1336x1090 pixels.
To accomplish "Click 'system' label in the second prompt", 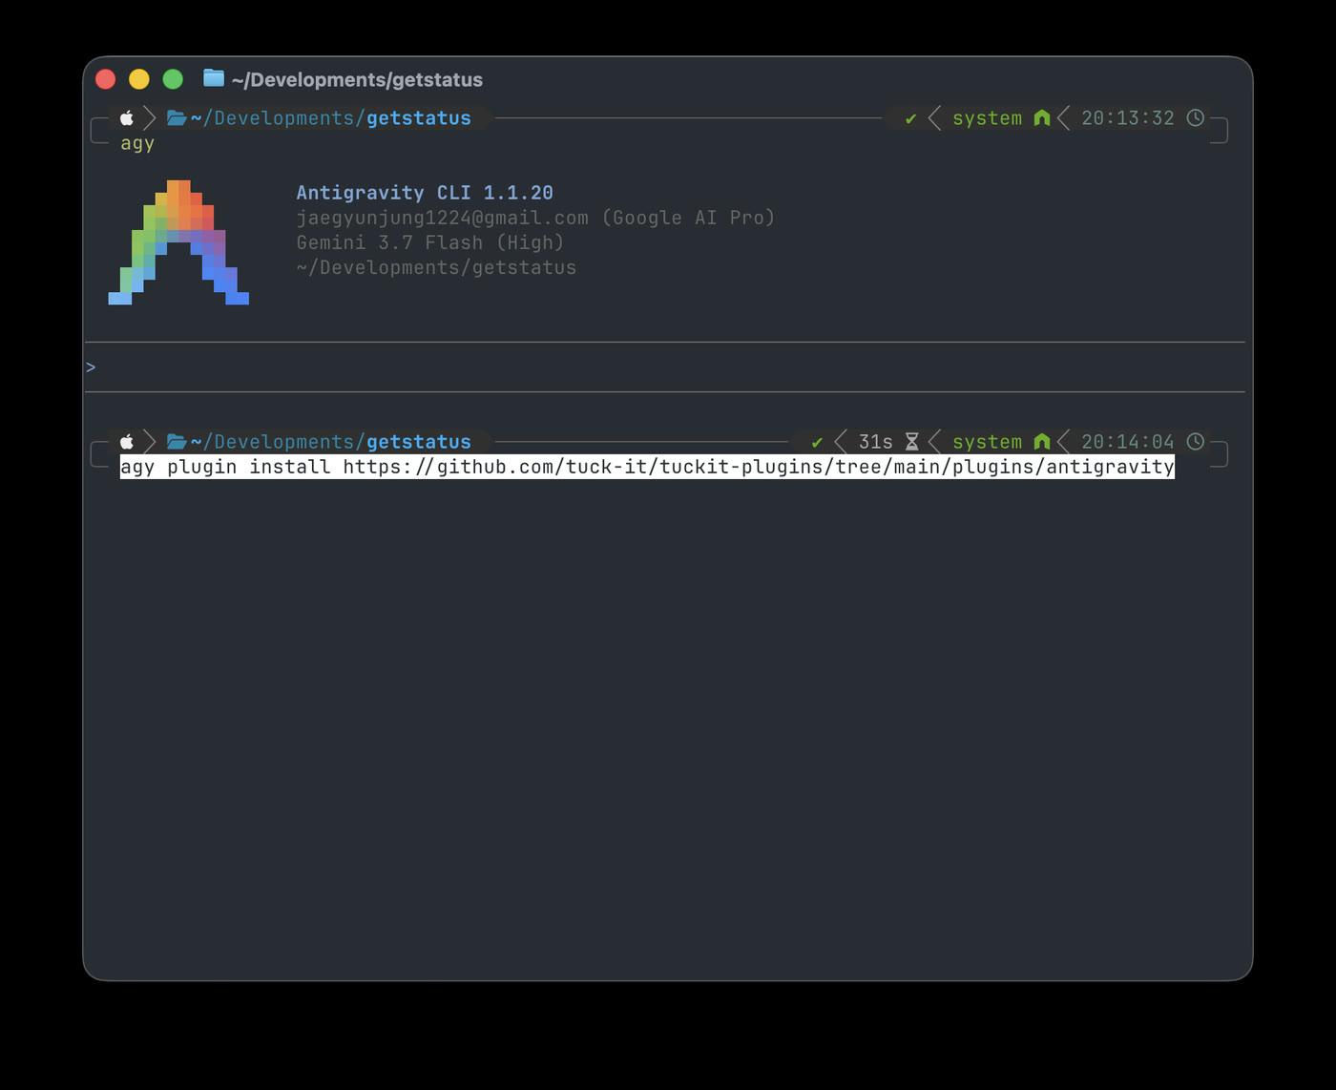I will tap(987, 442).
